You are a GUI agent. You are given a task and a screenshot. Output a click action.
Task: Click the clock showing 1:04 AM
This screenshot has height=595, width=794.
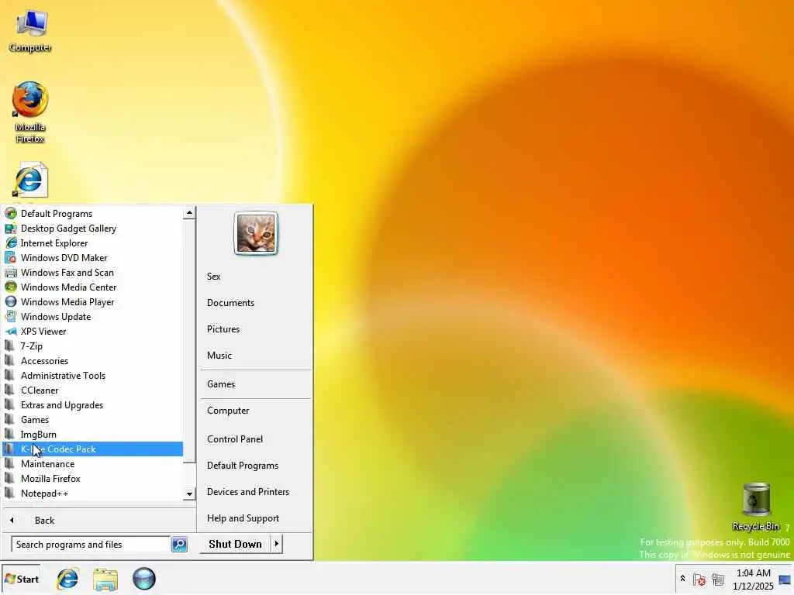point(753,580)
